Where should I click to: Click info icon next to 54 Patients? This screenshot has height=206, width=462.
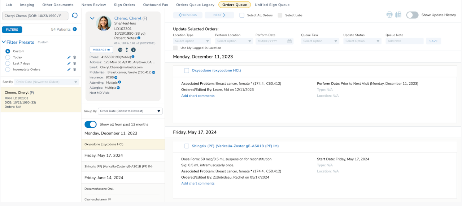click(75, 29)
